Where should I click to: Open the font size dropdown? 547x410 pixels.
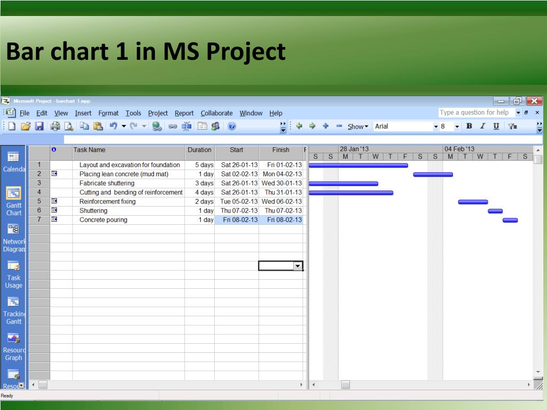click(457, 127)
